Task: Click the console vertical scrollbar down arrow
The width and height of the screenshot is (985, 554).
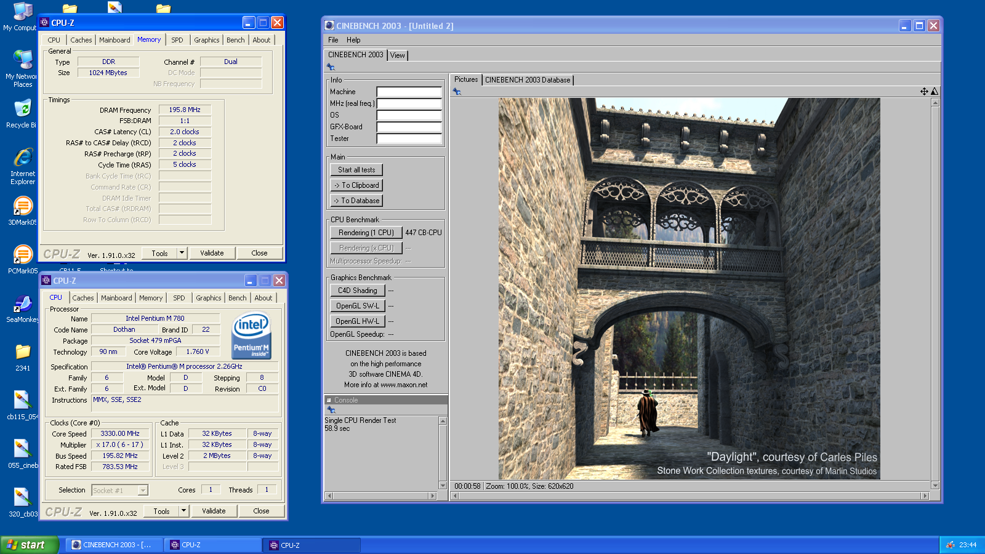Action: coord(443,485)
